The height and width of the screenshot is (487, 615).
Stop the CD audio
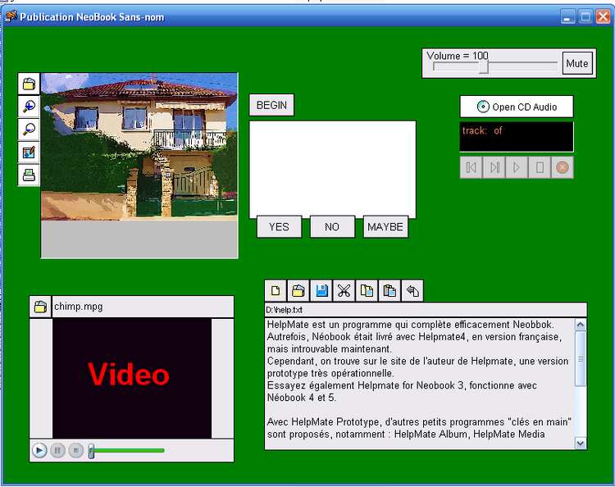point(540,168)
